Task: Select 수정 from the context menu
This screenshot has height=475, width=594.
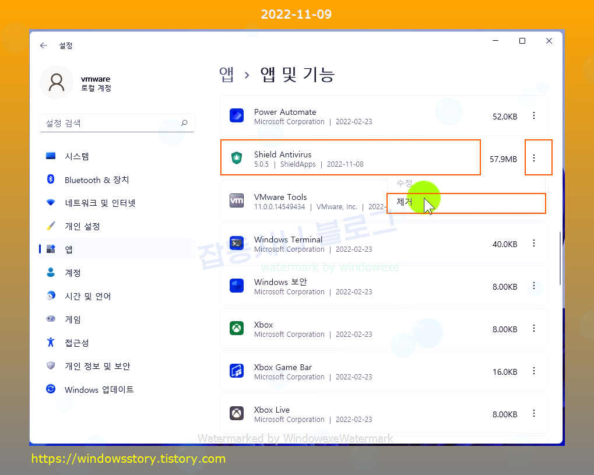Action: click(466, 184)
